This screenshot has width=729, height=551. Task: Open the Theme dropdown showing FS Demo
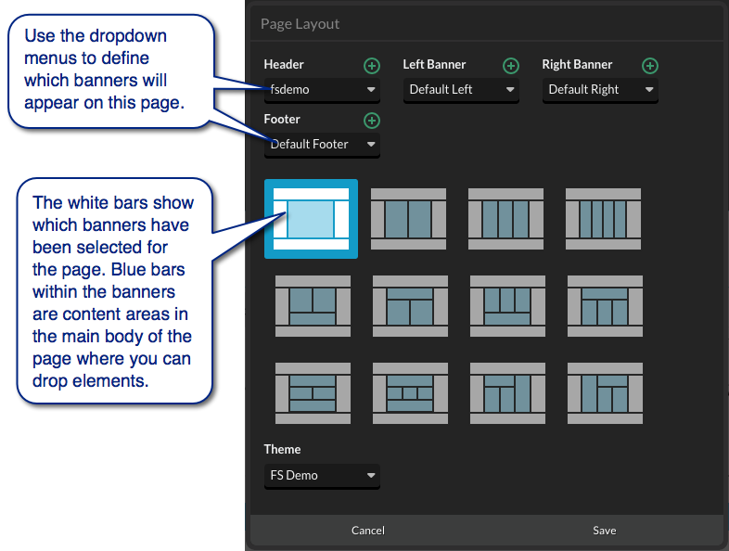tap(322, 476)
